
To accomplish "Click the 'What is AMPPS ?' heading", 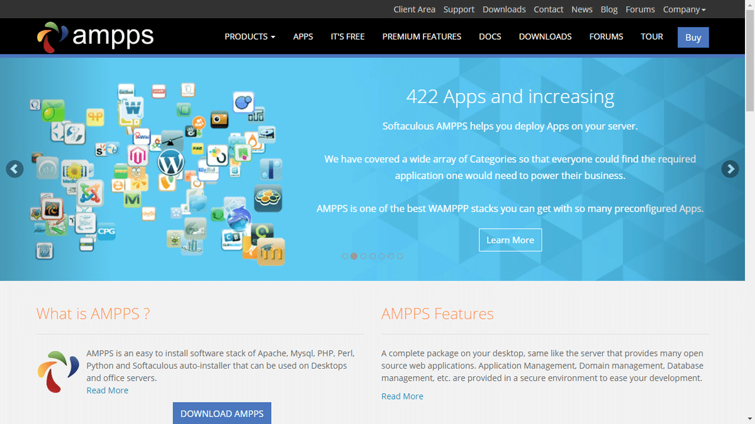I will [x=93, y=313].
